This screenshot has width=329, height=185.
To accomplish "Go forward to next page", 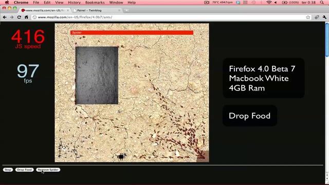I will [12, 17].
